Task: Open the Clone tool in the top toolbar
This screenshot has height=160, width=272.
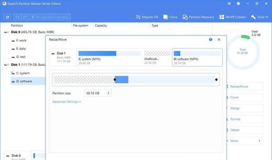Action: 170,17
